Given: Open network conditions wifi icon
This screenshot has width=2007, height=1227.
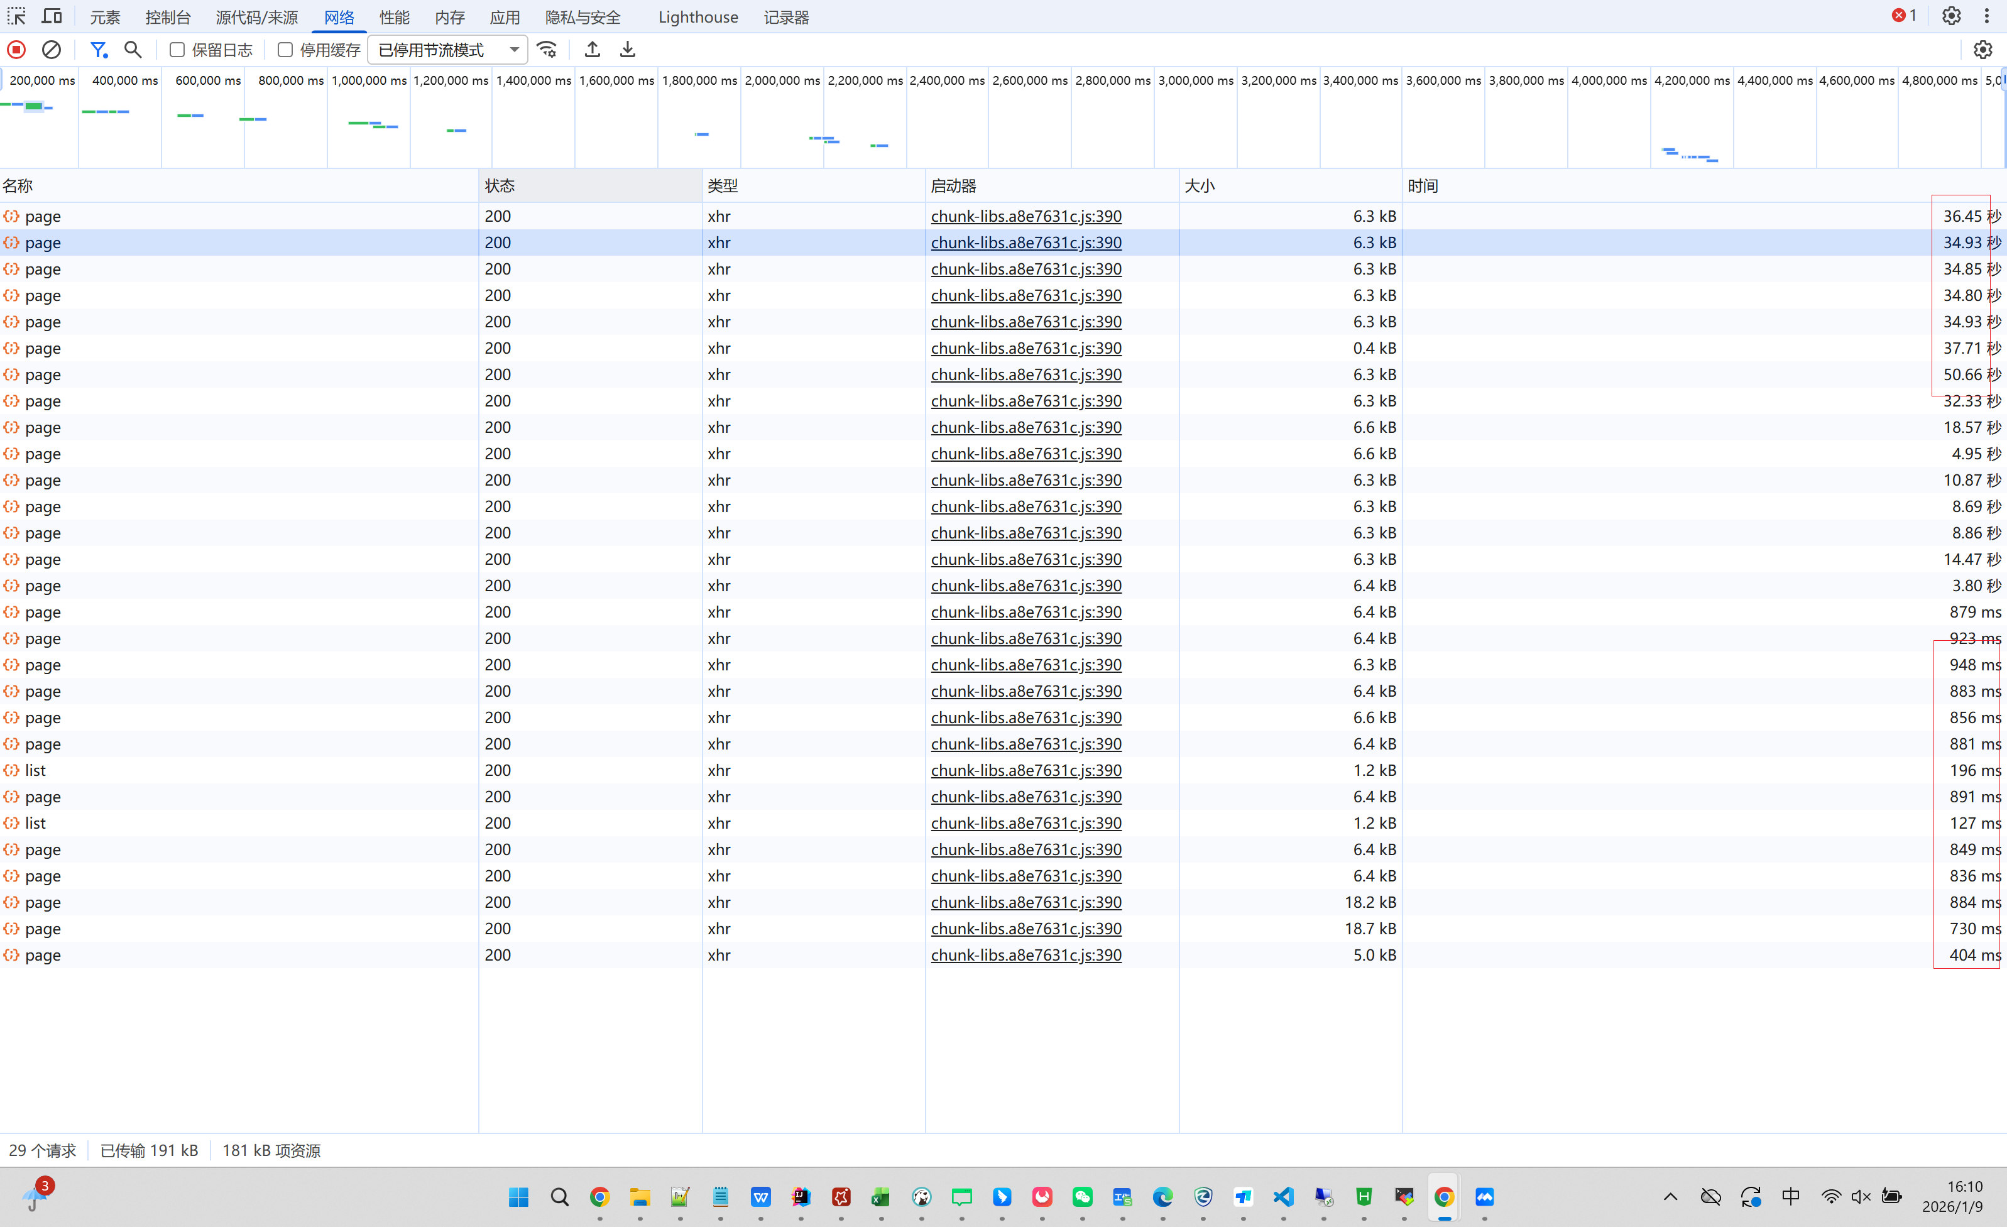Looking at the screenshot, I should 547,50.
